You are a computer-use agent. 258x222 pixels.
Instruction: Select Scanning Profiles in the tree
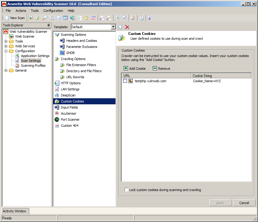33,66
